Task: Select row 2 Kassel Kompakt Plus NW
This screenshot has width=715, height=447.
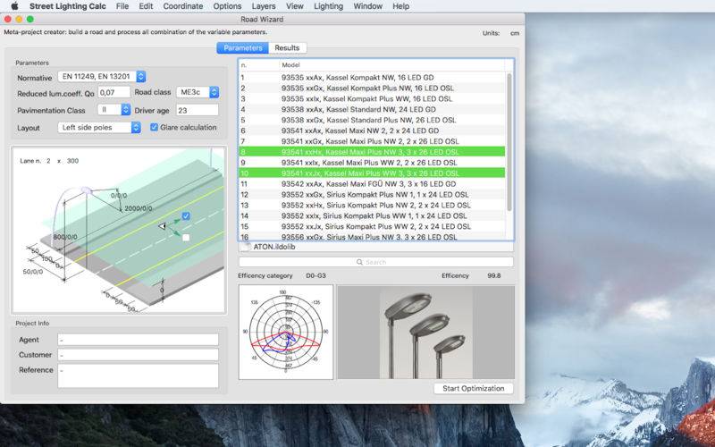Action: pos(372,88)
